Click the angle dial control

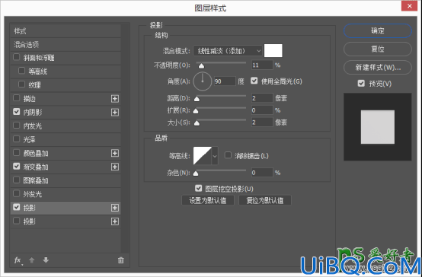coord(203,81)
